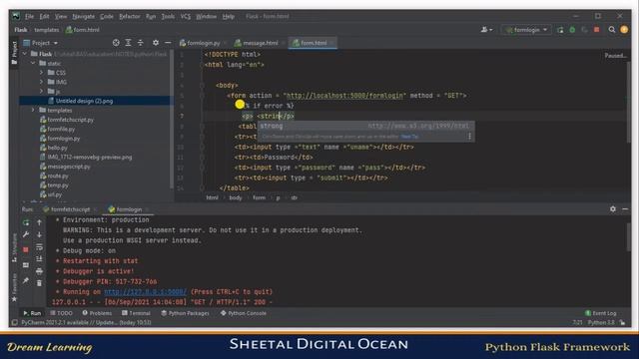Screen dimensions: 639x359
Task: Minimize the Run tool window
Action: pos(625,208)
